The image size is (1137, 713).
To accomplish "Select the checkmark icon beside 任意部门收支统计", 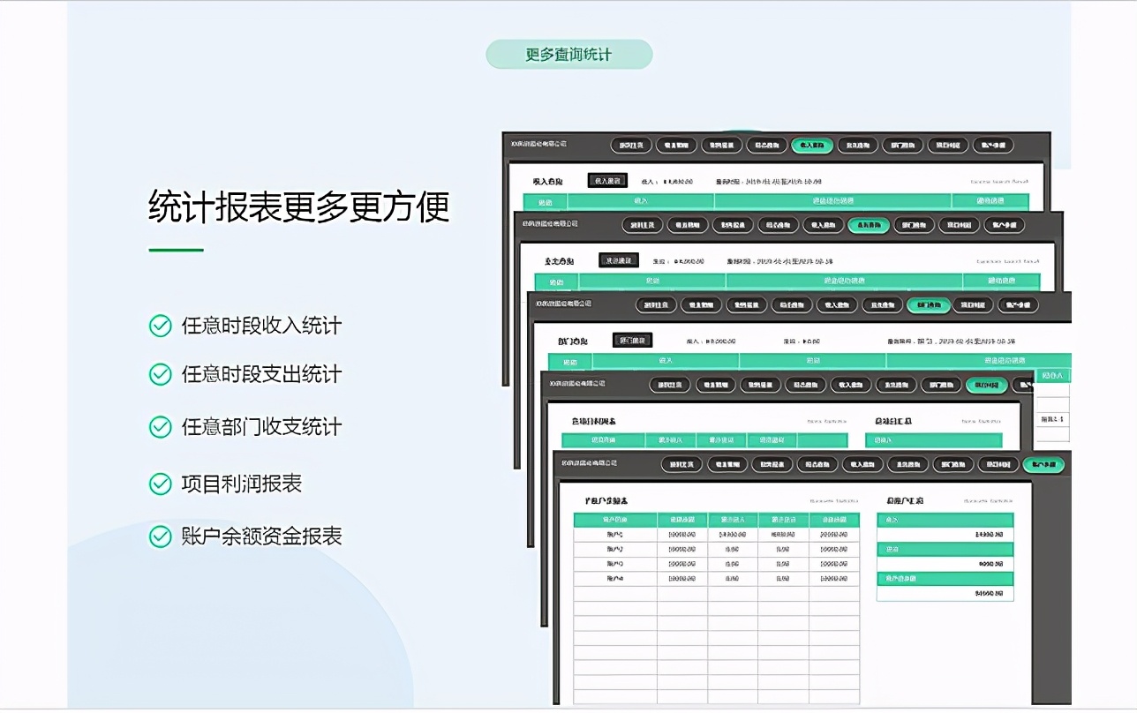I will [x=160, y=426].
